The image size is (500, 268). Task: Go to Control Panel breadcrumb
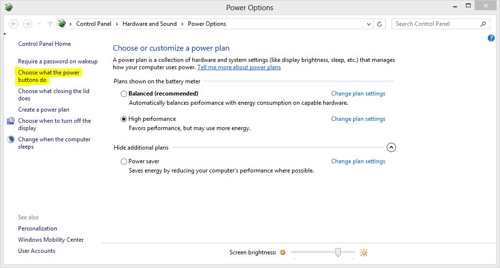pyautogui.click(x=94, y=24)
